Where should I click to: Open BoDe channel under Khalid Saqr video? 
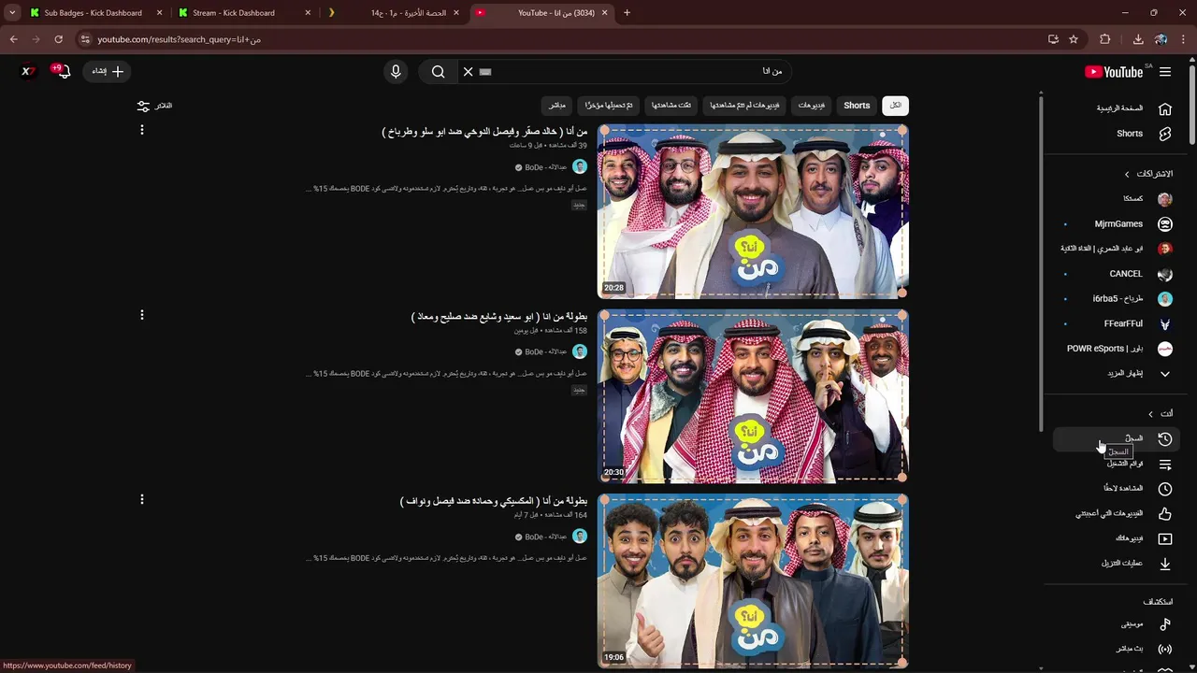(546, 167)
